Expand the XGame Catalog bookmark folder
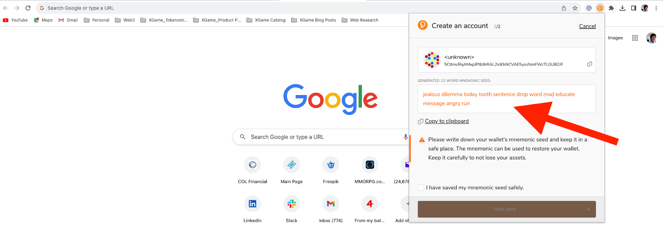Viewport: 663px width, 250px height. tap(266, 20)
